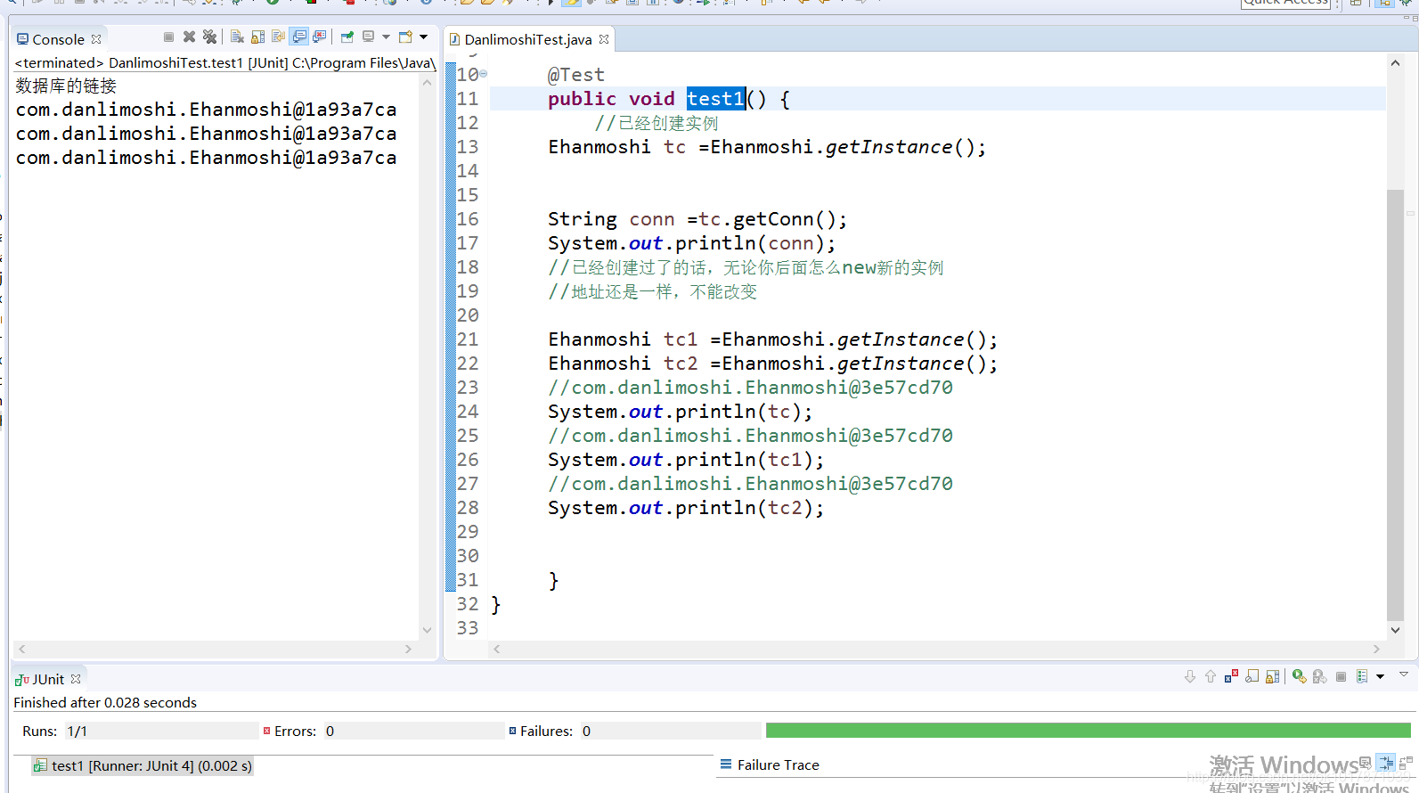Click console output line 数据库的链接
This screenshot has height=793, width=1419.
[x=66, y=86]
